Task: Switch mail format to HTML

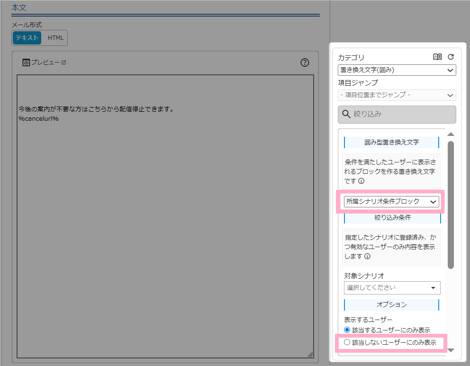Action: (55, 38)
